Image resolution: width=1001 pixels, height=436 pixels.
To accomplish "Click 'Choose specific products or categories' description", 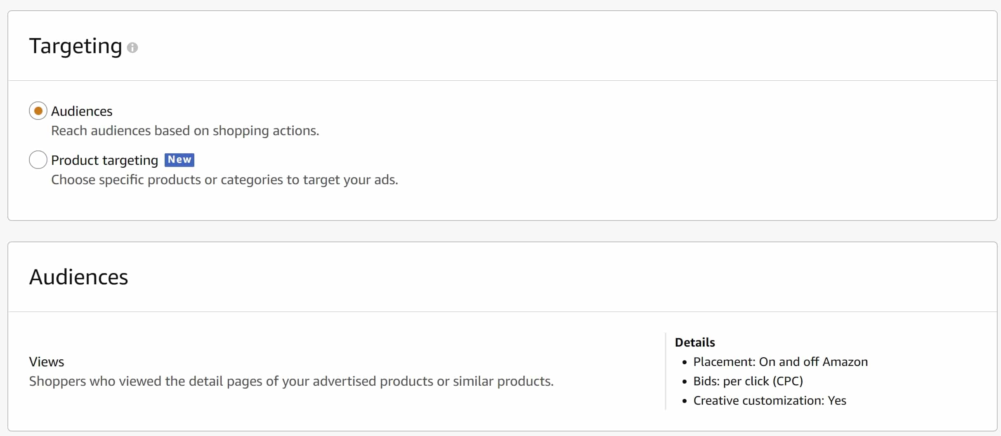I will pos(224,180).
